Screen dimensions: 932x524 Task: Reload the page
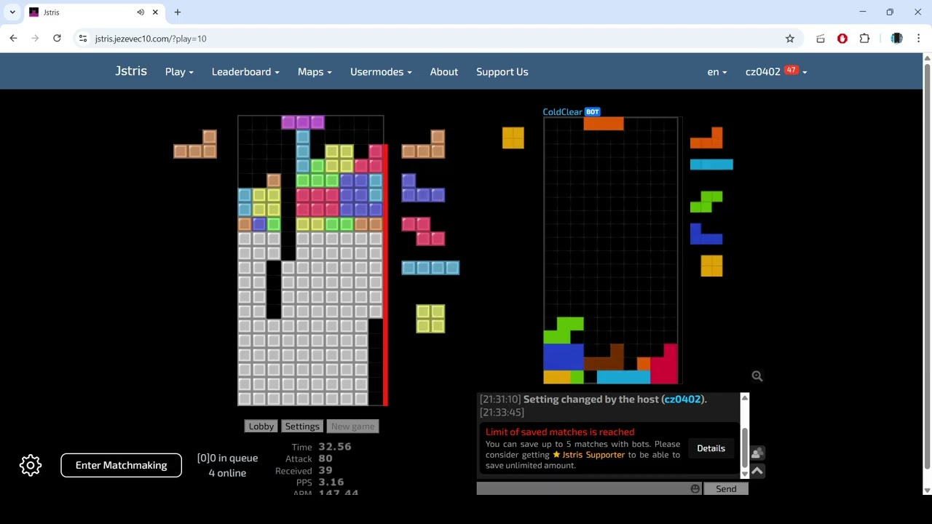[x=57, y=39]
